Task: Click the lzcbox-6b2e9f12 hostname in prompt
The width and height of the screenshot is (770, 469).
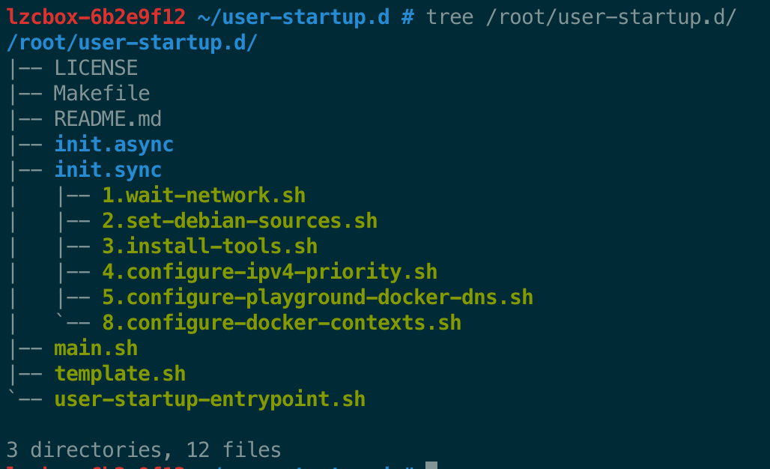Action: (96, 17)
